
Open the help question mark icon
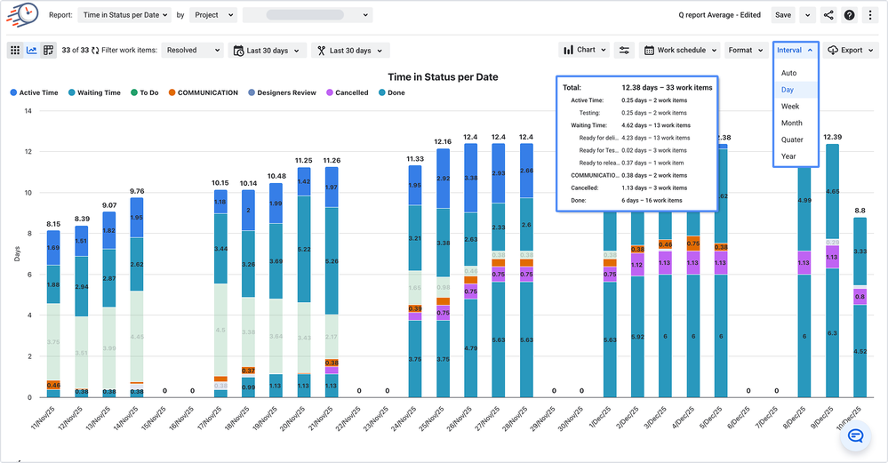(x=850, y=15)
